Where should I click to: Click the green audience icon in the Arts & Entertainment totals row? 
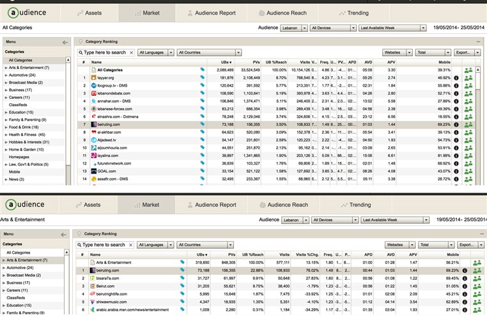tap(477, 263)
